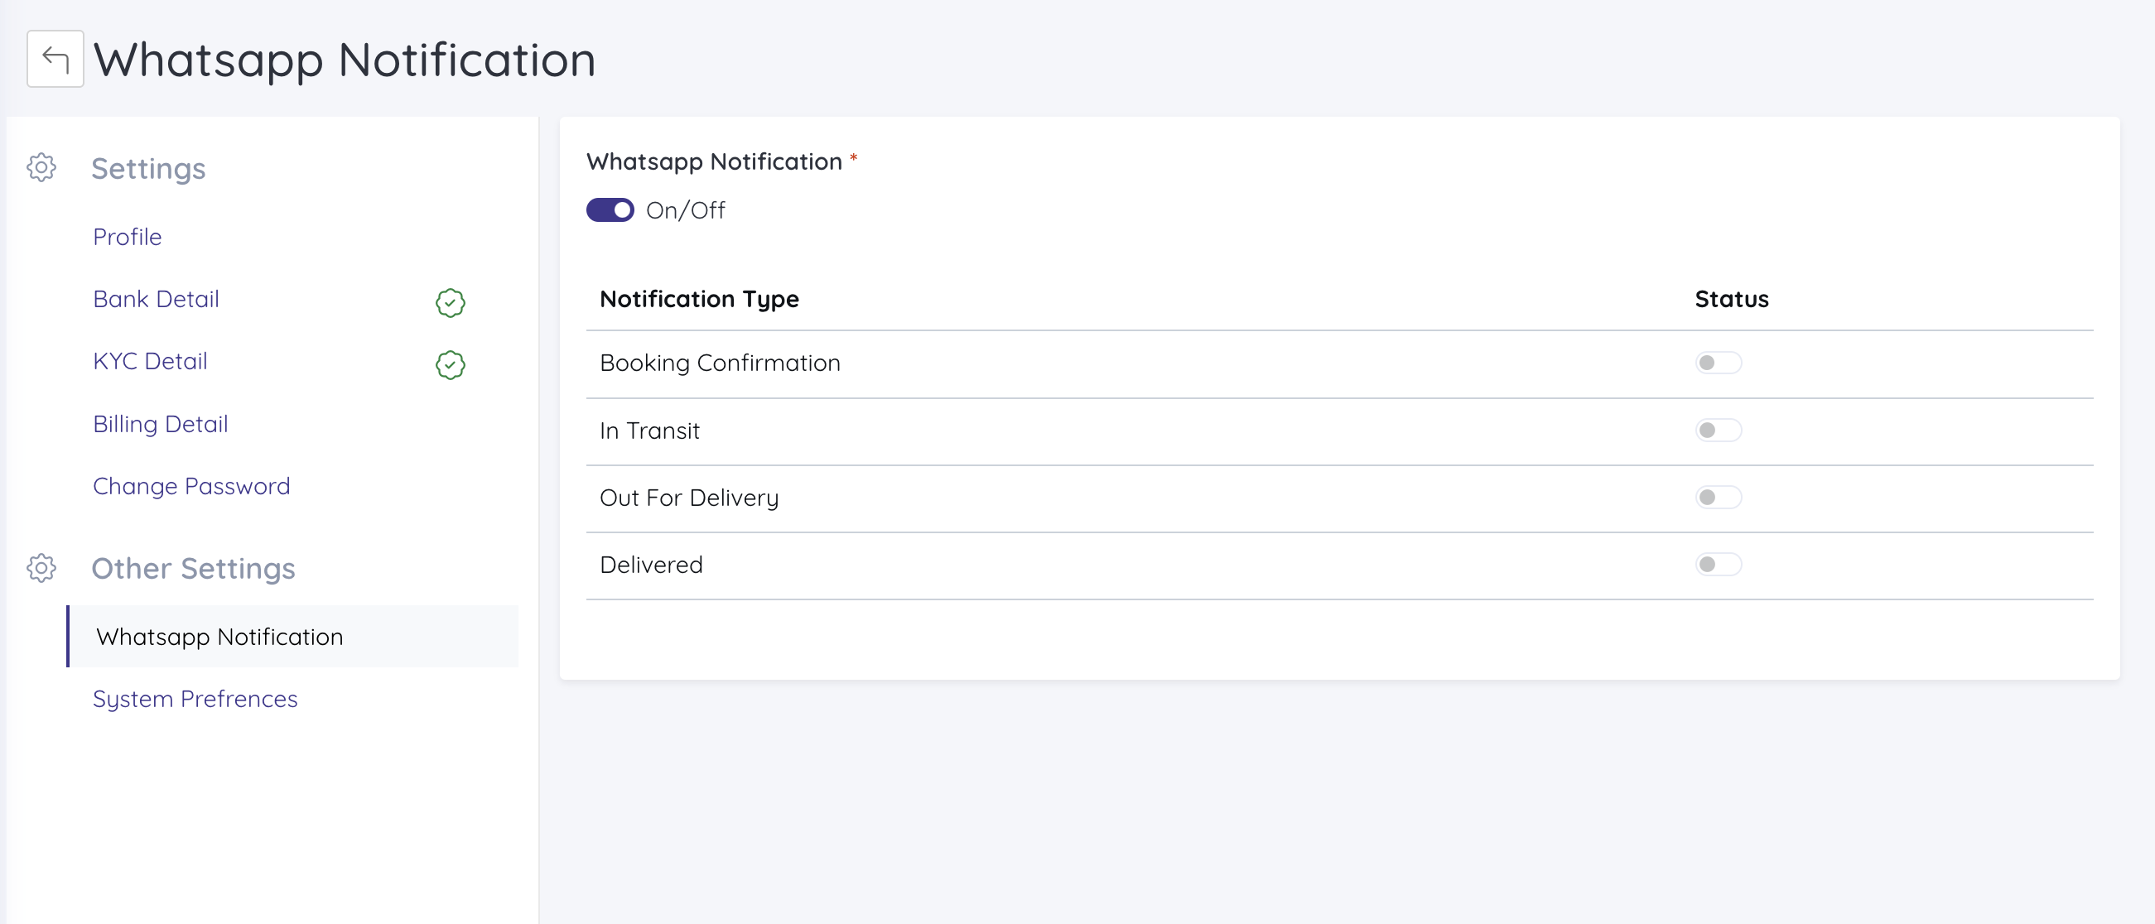Open the Bank Detail page

point(156,299)
